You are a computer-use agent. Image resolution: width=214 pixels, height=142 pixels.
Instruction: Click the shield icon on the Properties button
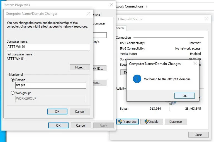tap(120, 122)
